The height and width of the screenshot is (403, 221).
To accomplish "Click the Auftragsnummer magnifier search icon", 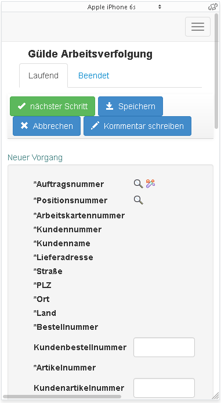I will pyautogui.click(x=139, y=183).
